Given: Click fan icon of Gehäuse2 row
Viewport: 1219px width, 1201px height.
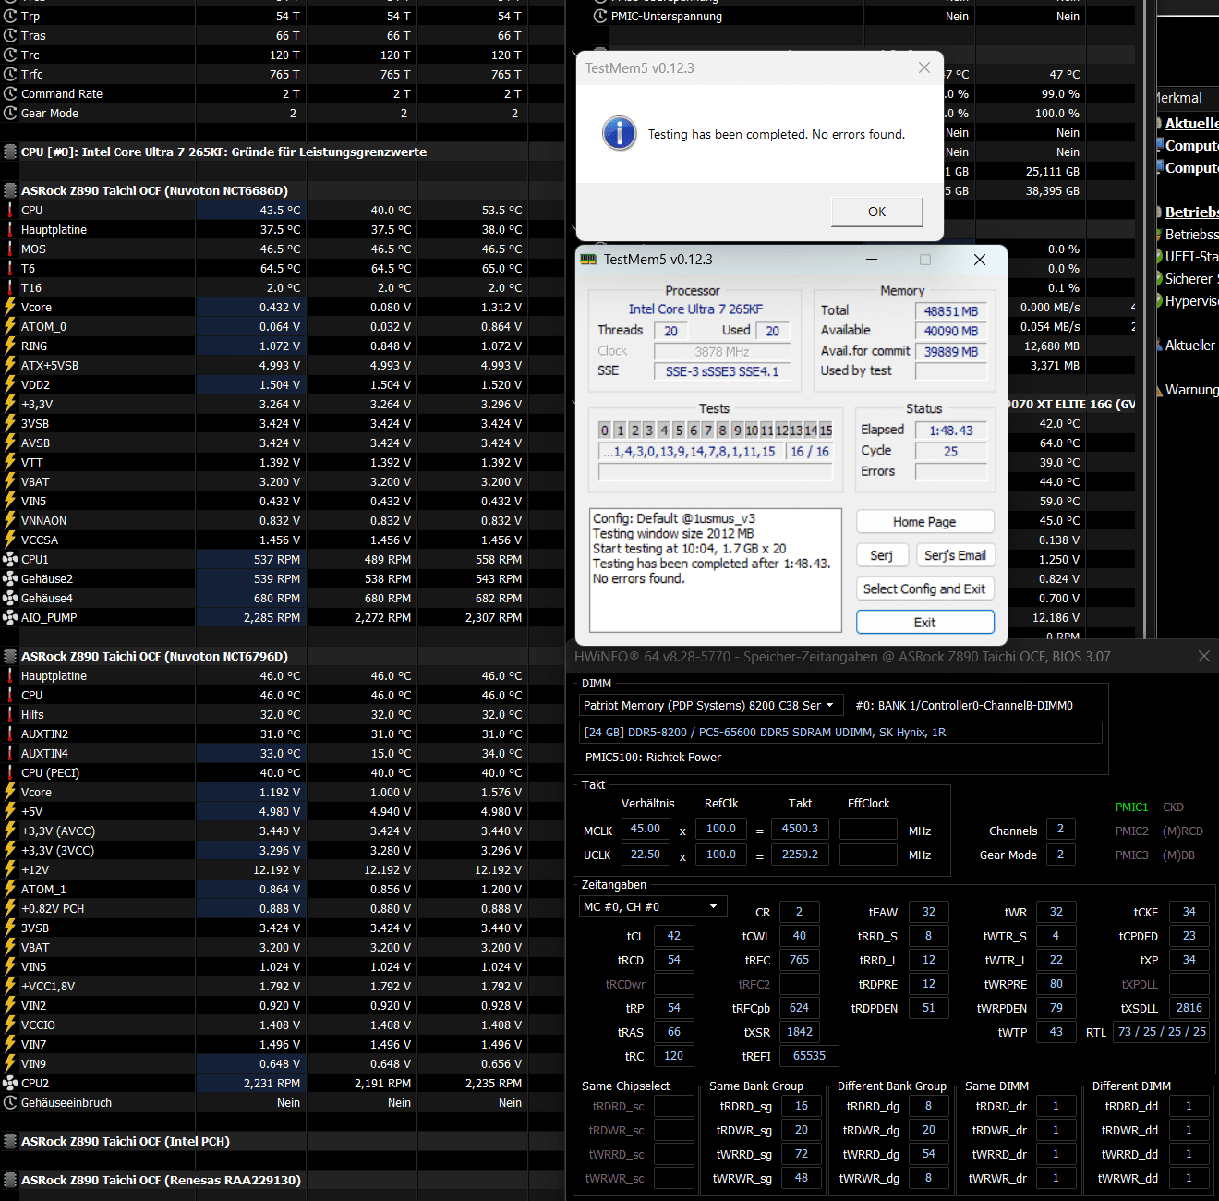Looking at the screenshot, I should pyautogui.click(x=10, y=578).
